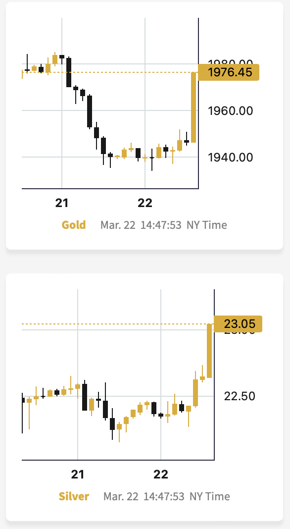Click the dashed current-price line on silver chart

(x=115, y=324)
